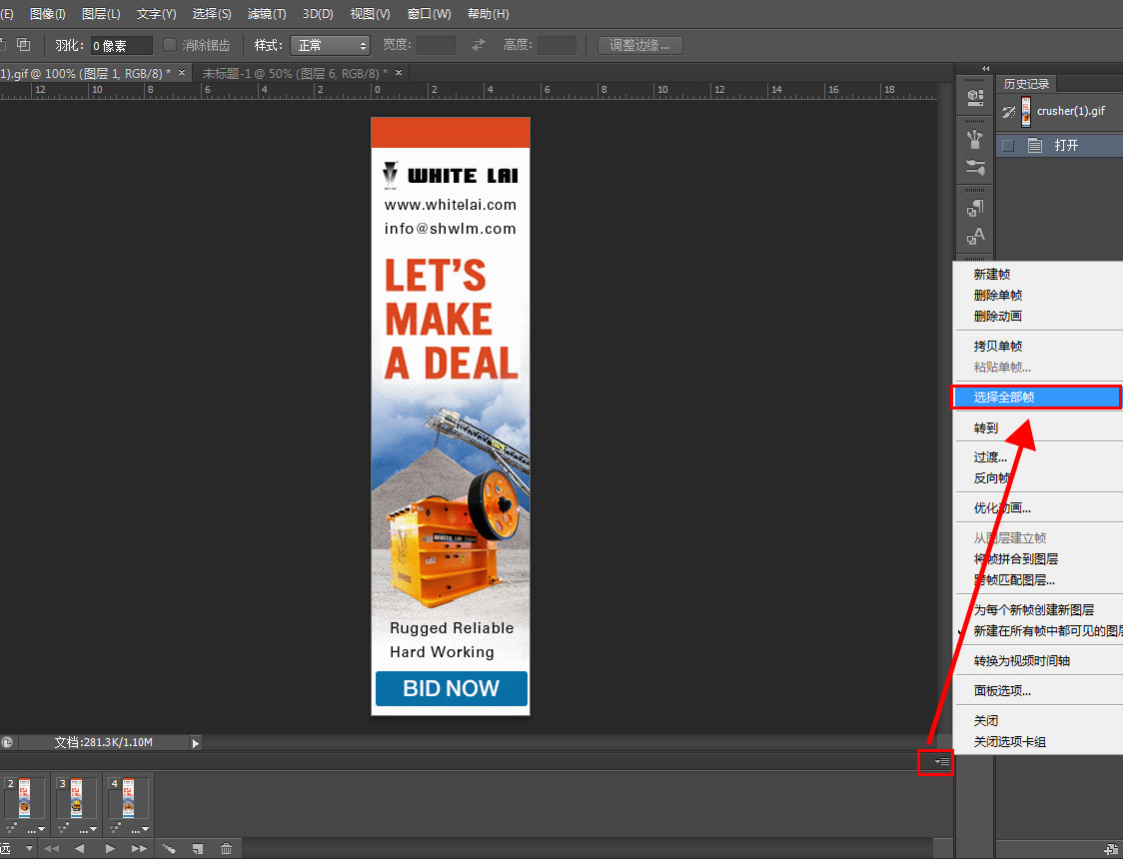Open frame 4 delay time dropdown
This screenshot has height=859, width=1123.
point(140,830)
